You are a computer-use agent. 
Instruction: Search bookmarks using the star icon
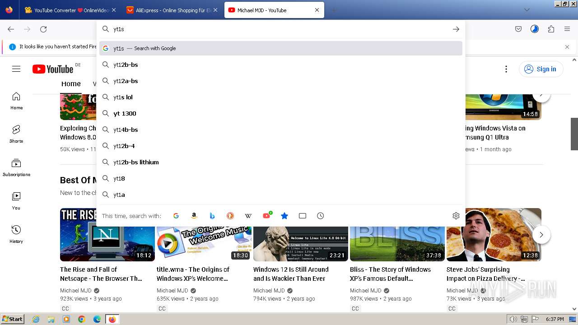click(284, 216)
